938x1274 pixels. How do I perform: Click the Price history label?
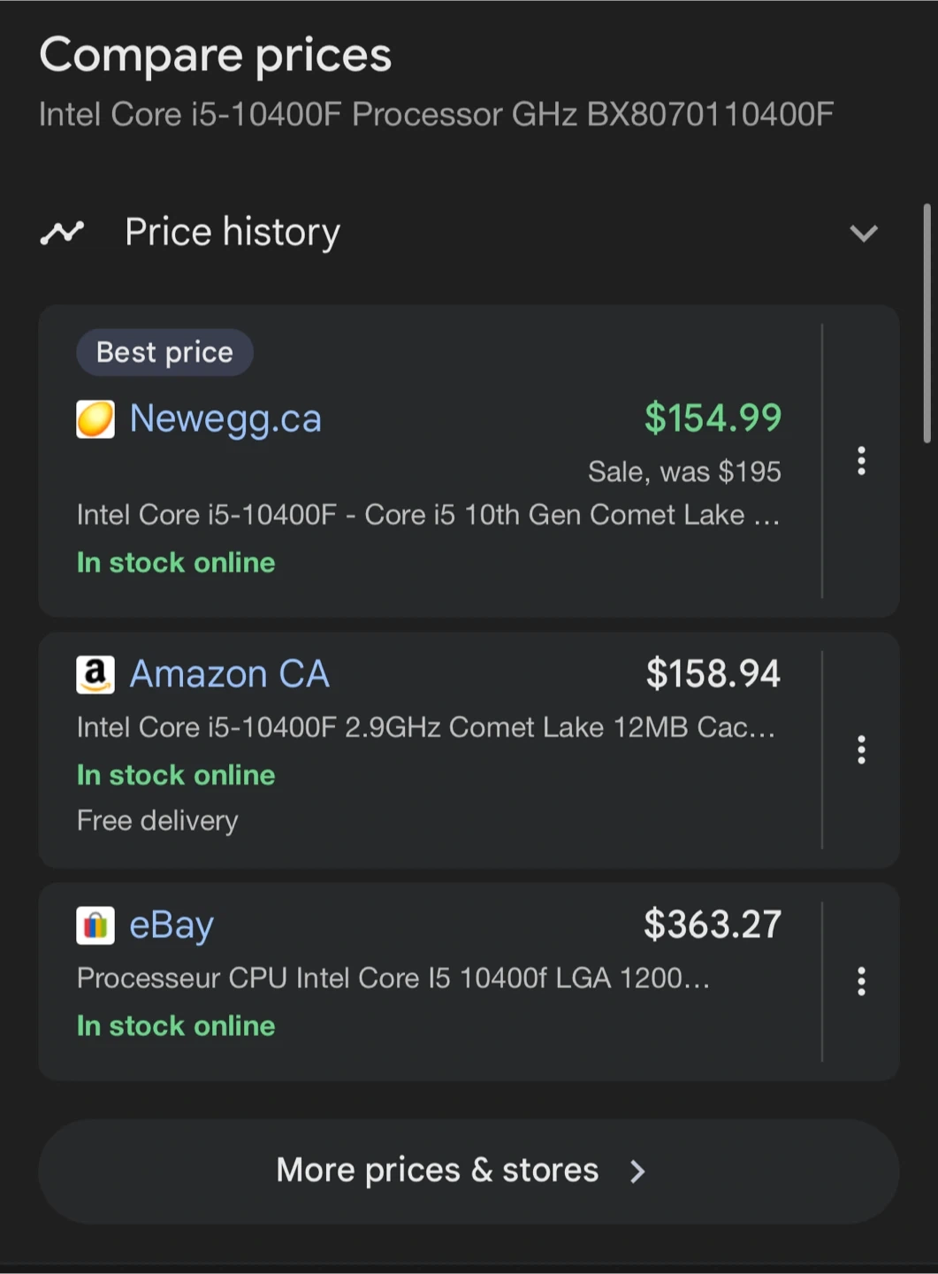tap(233, 232)
